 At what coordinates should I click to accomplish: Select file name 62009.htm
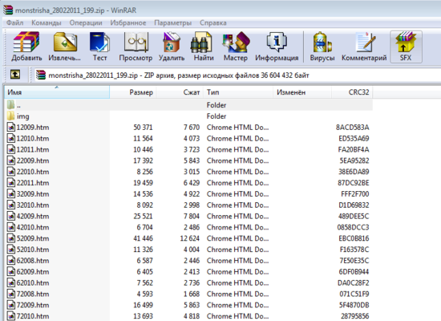click(33, 272)
